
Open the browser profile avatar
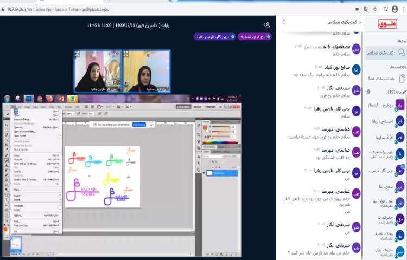tap(395, 9)
